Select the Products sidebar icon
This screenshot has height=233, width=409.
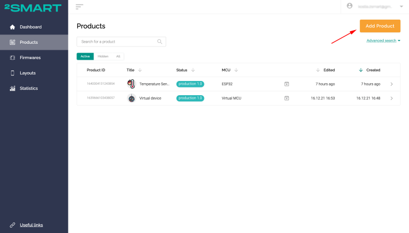tap(12, 42)
